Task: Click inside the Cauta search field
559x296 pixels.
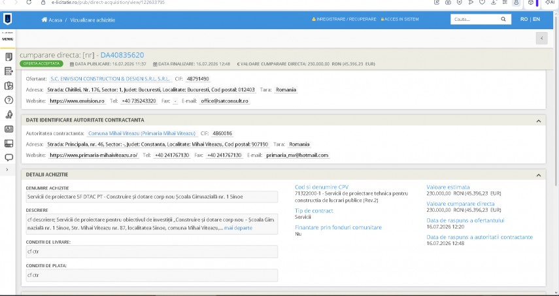Action: [x=475, y=19]
